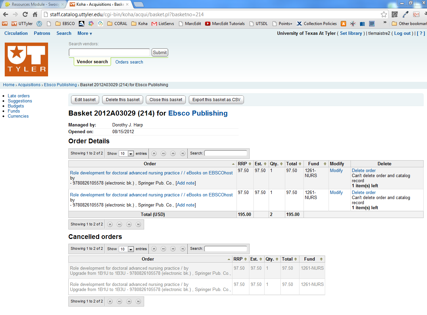Bookmark the page with the star icon
427x315 pixels.
[384, 15]
